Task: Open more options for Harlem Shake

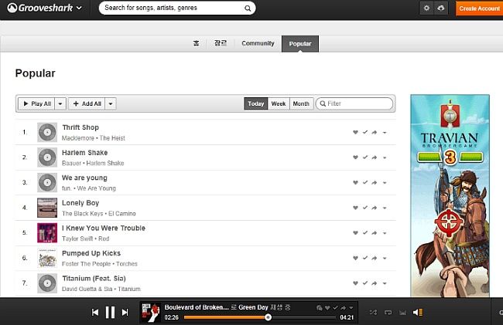Action: coord(385,157)
